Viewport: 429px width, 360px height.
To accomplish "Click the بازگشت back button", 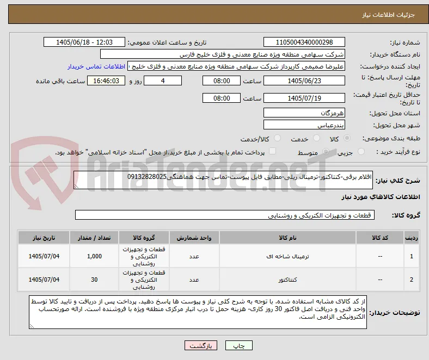I will point(201,345).
